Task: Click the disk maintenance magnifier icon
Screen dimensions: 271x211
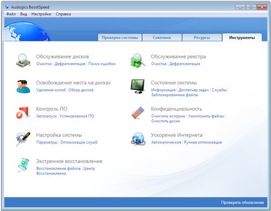Action: [23, 60]
